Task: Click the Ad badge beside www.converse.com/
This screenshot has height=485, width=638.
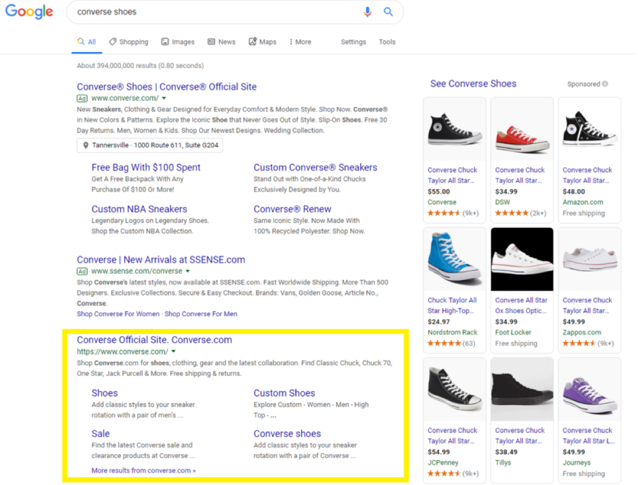Action: coord(82,99)
